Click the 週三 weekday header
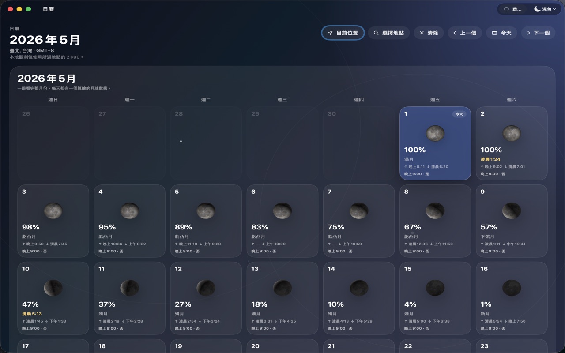Viewport: 565px width, 353px height. point(282,100)
